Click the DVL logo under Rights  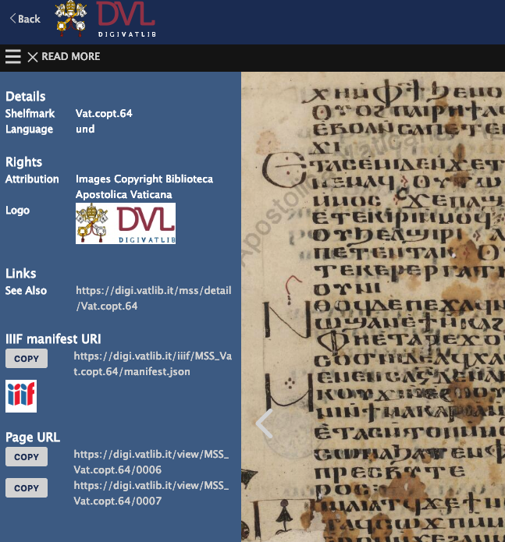[x=126, y=223]
